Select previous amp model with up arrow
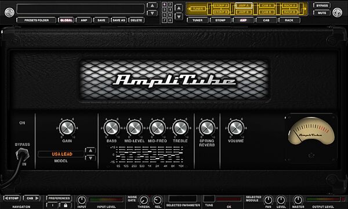The width and height of the screenshot is (348, 209). tap(90, 151)
